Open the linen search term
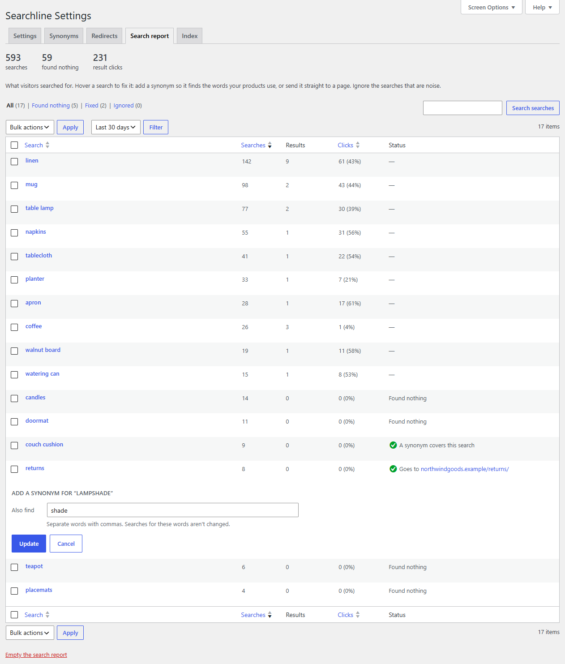Screen dimensions: 565x664 [x=32, y=161]
